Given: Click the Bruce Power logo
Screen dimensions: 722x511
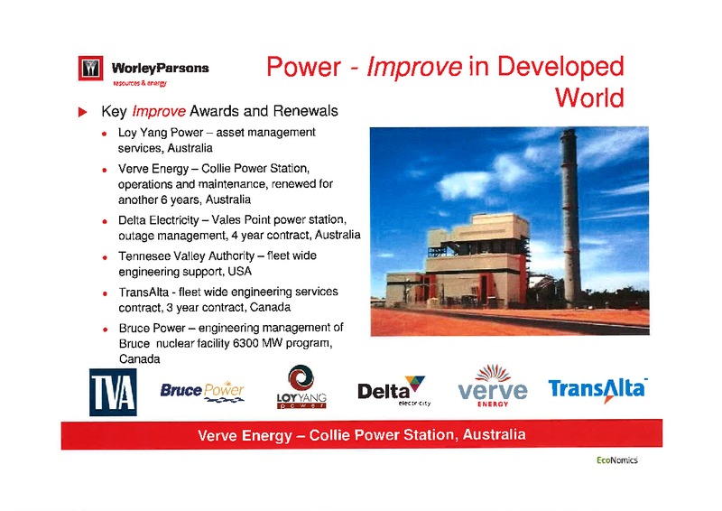Looking at the screenshot, I should (202, 391).
